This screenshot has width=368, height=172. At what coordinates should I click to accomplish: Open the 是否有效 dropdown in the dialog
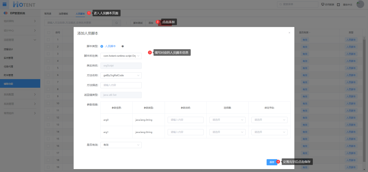click(121, 145)
